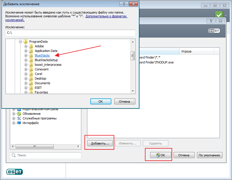Click the ESET folder icon in tree

31,88
